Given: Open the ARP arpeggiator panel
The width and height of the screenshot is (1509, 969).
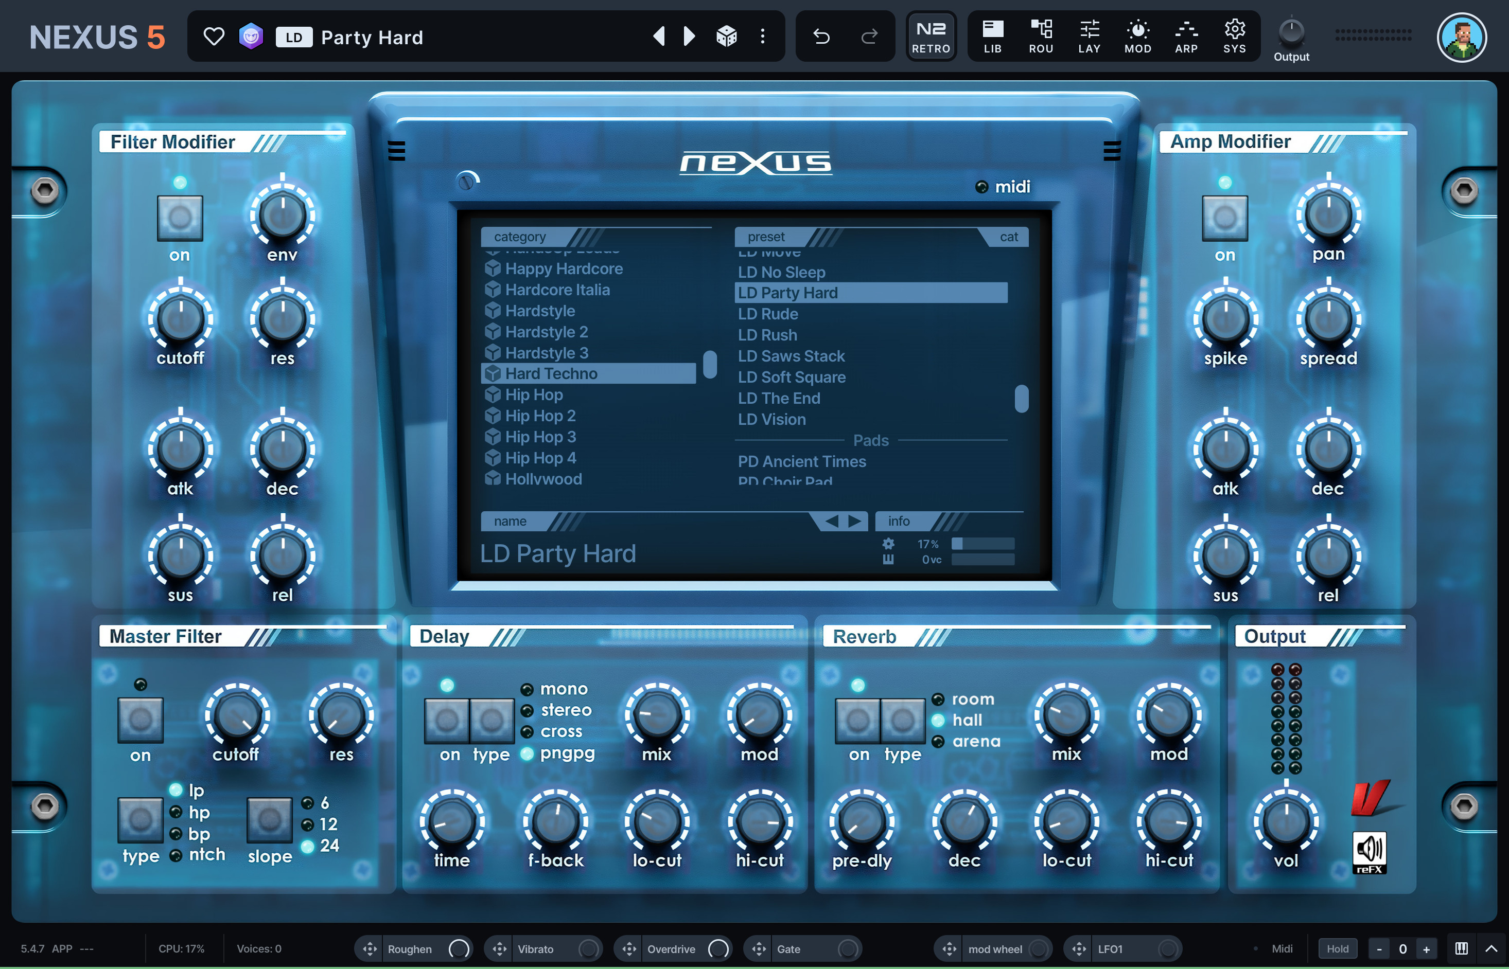Looking at the screenshot, I should (1186, 37).
